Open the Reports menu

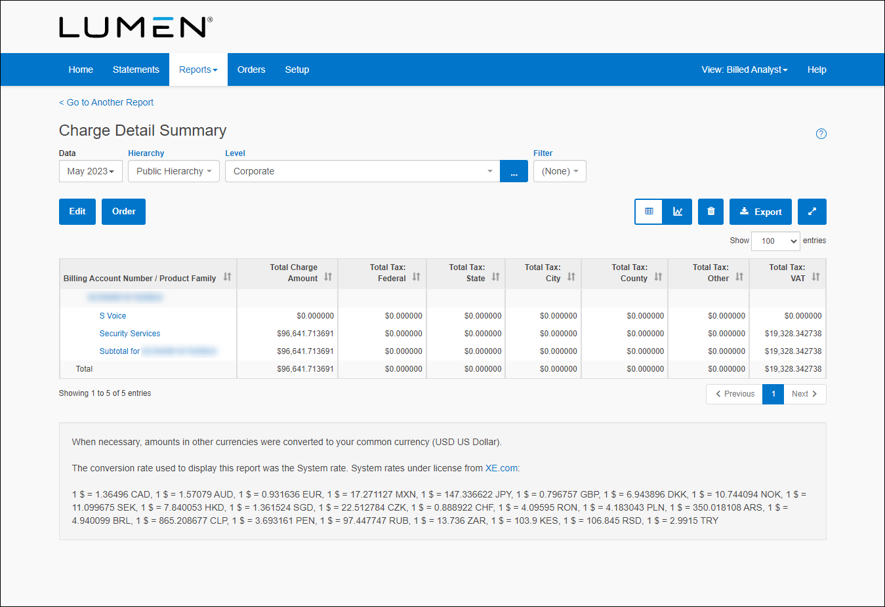198,69
